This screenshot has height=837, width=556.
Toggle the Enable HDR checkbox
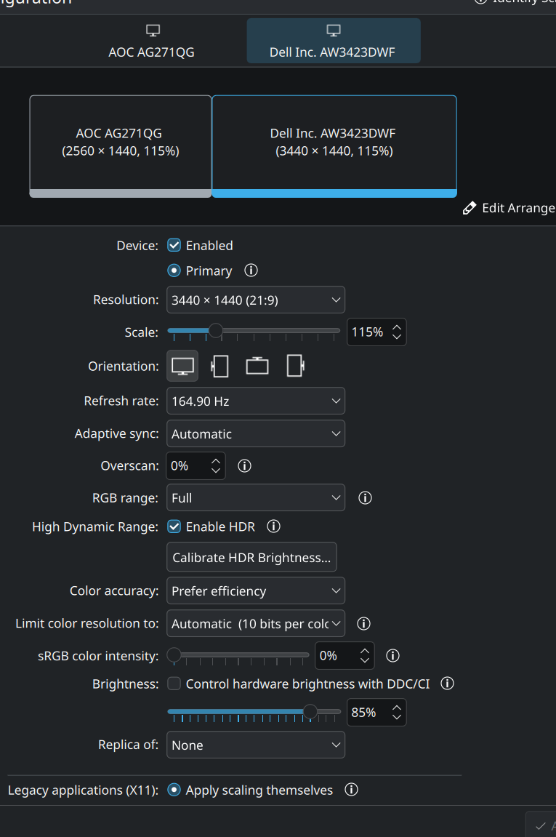(x=174, y=527)
